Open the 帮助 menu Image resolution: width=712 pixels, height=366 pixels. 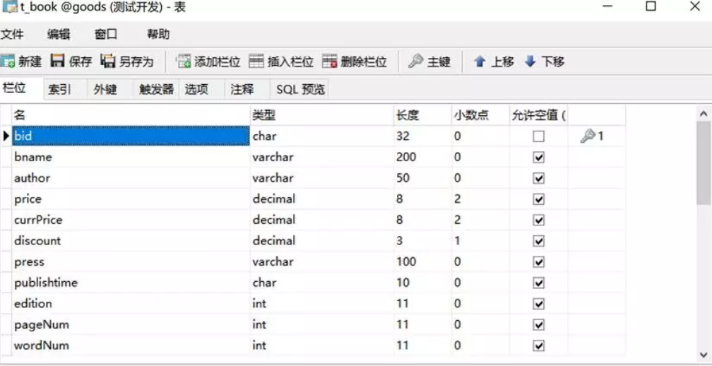158,34
